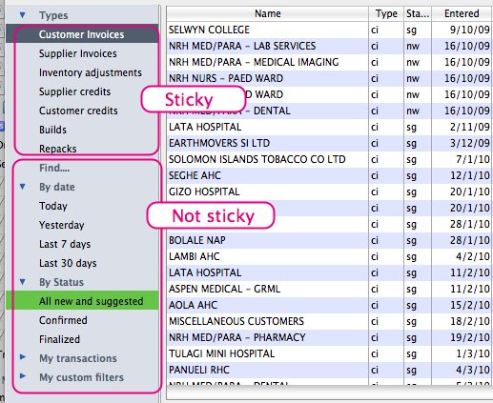The height and width of the screenshot is (403, 493).
Task: Select ASPEN MEDICAL - GRML row
Action: pyautogui.click(x=330, y=289)
